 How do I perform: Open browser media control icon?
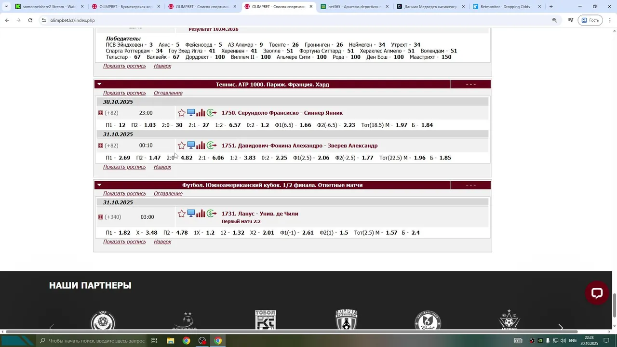pyautogui.click(x=571, y=20)
